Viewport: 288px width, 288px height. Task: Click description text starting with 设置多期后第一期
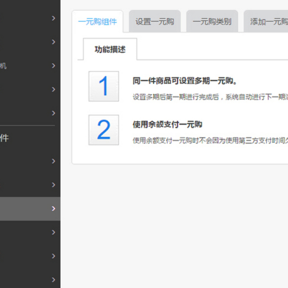(x=210, y=96)
